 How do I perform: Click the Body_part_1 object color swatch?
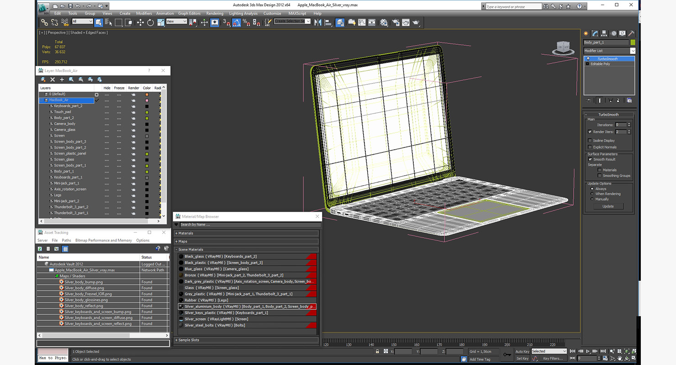tap(633, 42)
